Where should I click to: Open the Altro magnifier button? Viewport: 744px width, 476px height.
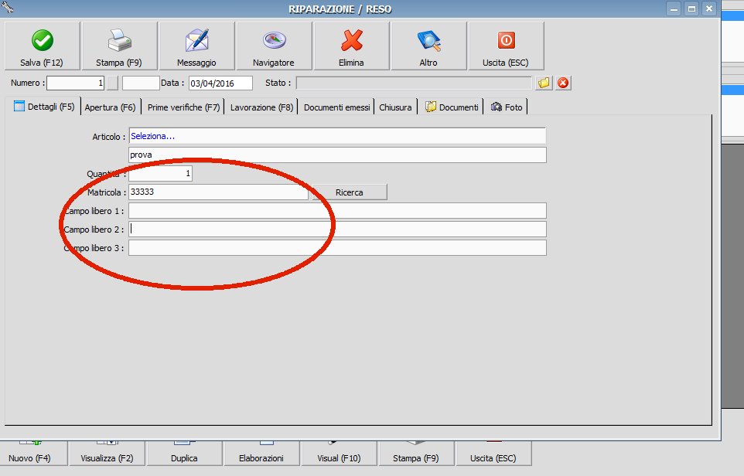(429, 46)
